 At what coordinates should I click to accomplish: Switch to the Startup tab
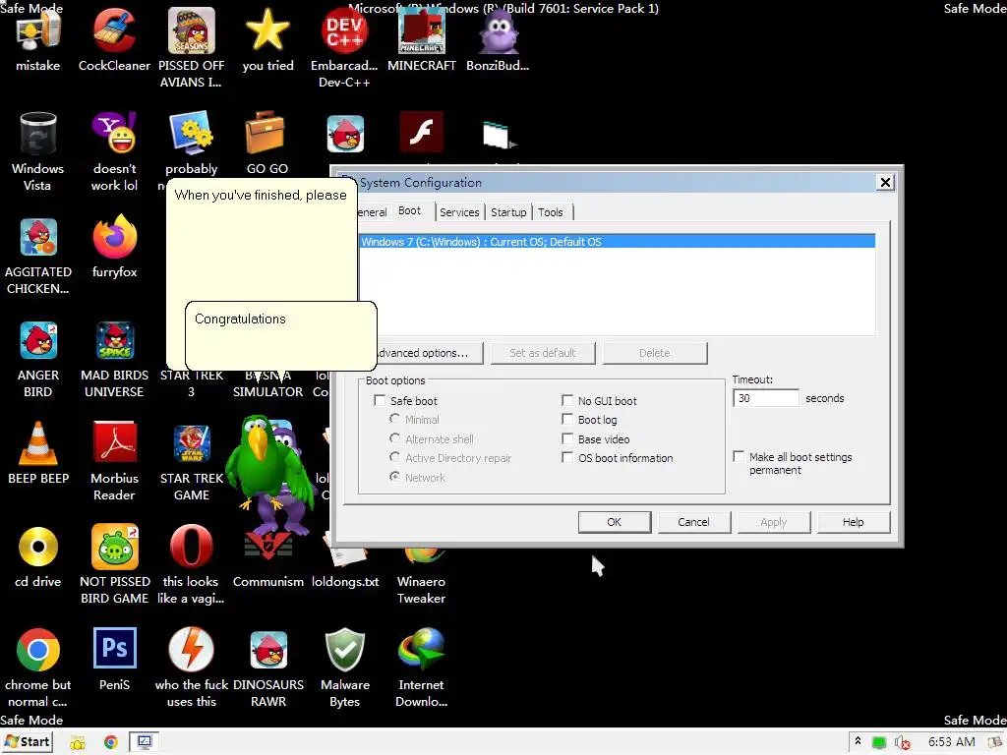(x=508, y=212)
